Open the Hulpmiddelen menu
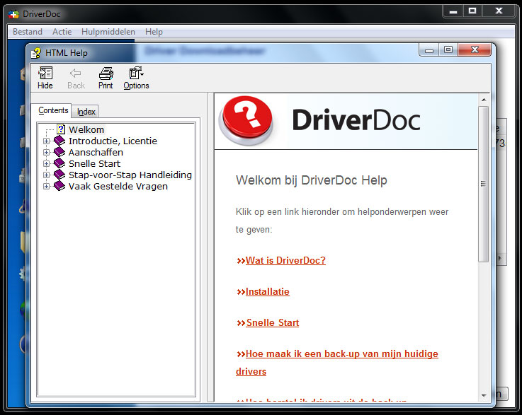The height and width of the screenshot is (415, 522). click(108, 32)
